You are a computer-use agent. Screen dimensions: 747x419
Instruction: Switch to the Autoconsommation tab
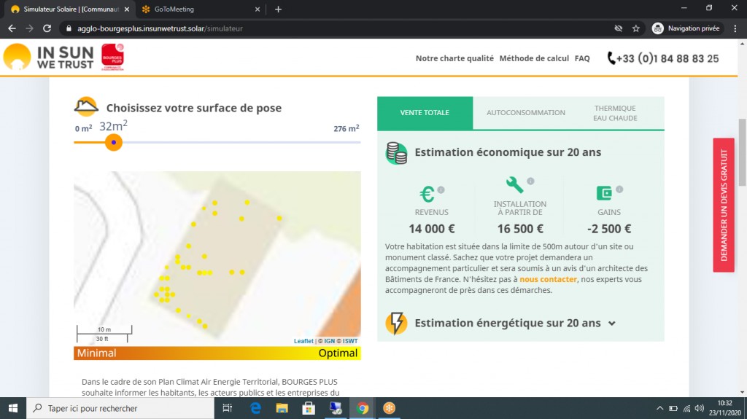coord(526,113)
